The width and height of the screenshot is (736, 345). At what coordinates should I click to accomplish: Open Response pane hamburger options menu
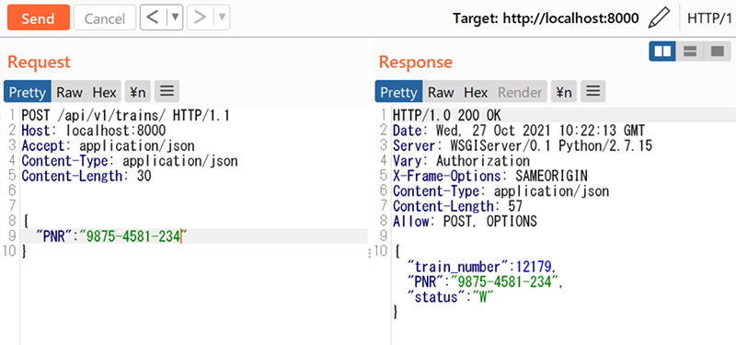[x=592, y=91]
